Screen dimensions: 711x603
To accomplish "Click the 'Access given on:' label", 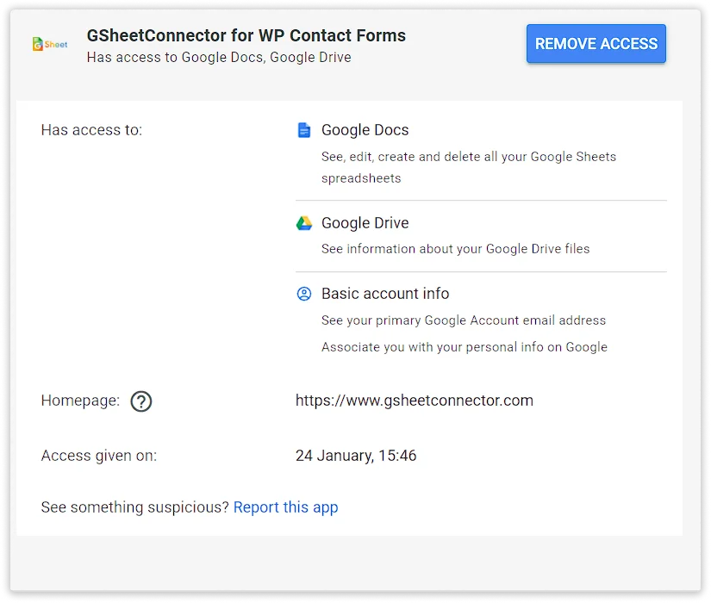I will [x=99, y=456].
